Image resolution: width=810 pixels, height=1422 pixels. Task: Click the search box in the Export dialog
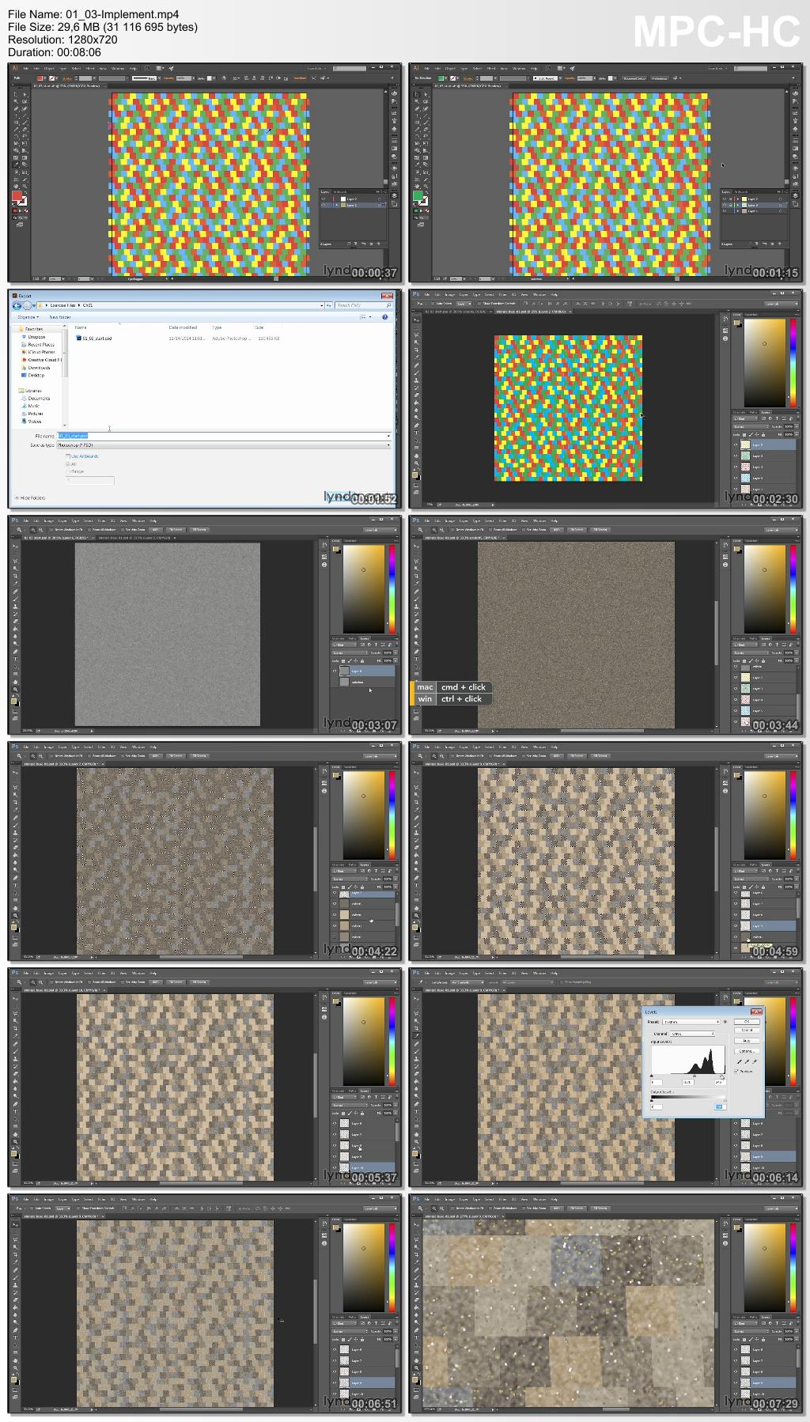point(364,304)
